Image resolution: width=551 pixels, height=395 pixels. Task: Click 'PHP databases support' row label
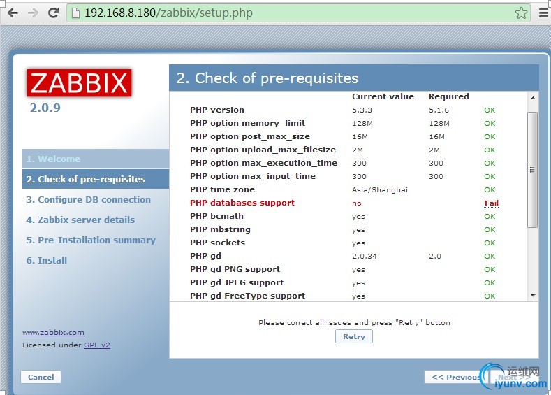click(242, 203)
